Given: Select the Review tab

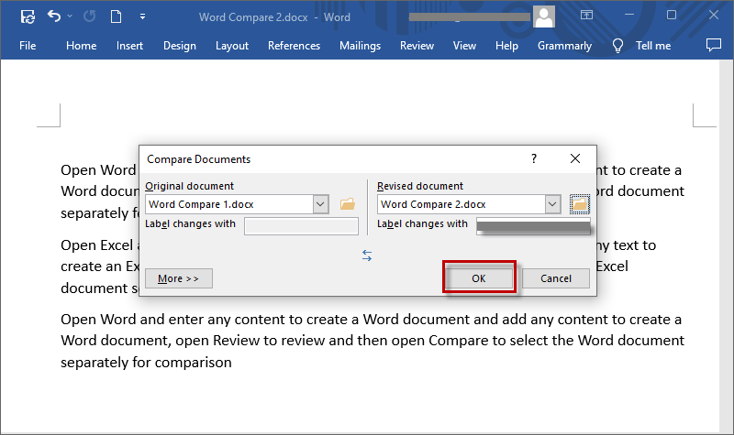Looking at the screenshot, I should click(x=417, y=46).
